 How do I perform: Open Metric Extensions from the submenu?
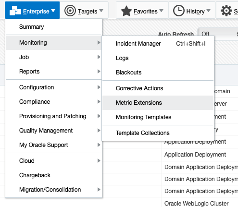pyautogui.click(x=158, y=103)
